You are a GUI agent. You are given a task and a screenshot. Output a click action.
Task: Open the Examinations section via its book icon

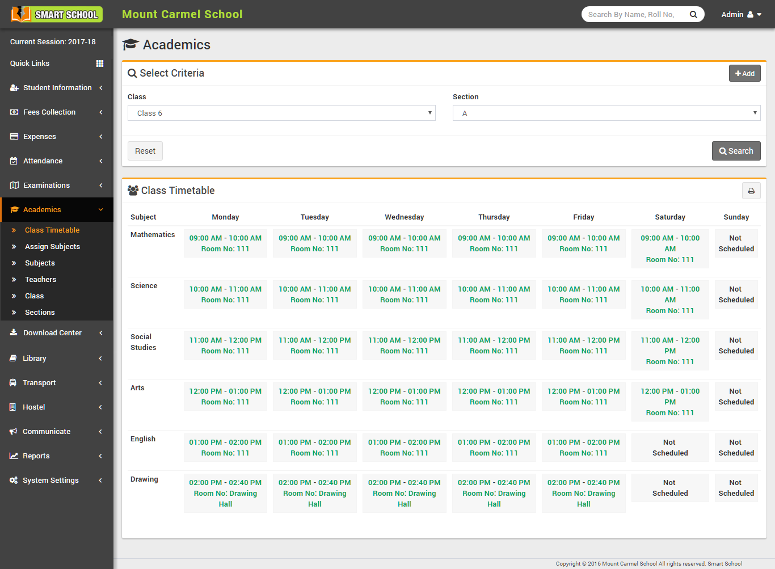coord(14,185)
